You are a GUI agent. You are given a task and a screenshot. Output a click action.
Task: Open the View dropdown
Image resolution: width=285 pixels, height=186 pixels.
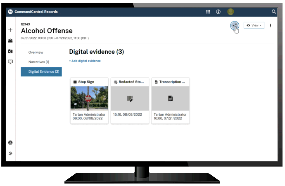point(254,25)
